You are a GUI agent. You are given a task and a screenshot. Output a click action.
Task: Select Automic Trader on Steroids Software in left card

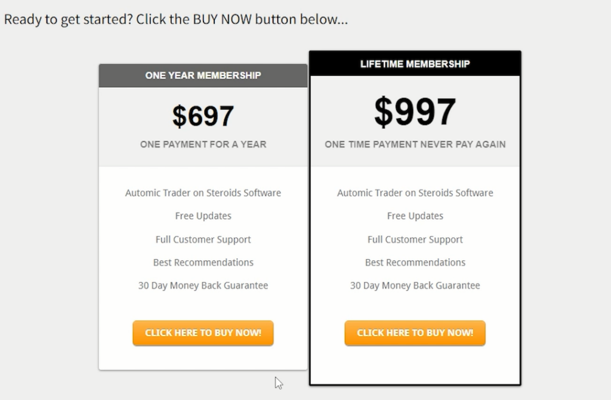tap(203, 193)
